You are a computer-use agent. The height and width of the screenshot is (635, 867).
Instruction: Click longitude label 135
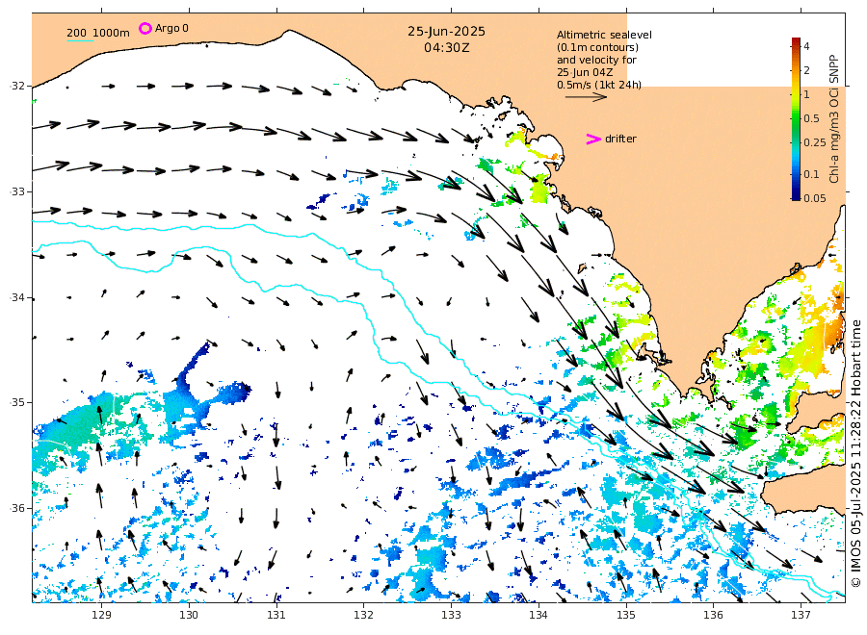point(626,615)
